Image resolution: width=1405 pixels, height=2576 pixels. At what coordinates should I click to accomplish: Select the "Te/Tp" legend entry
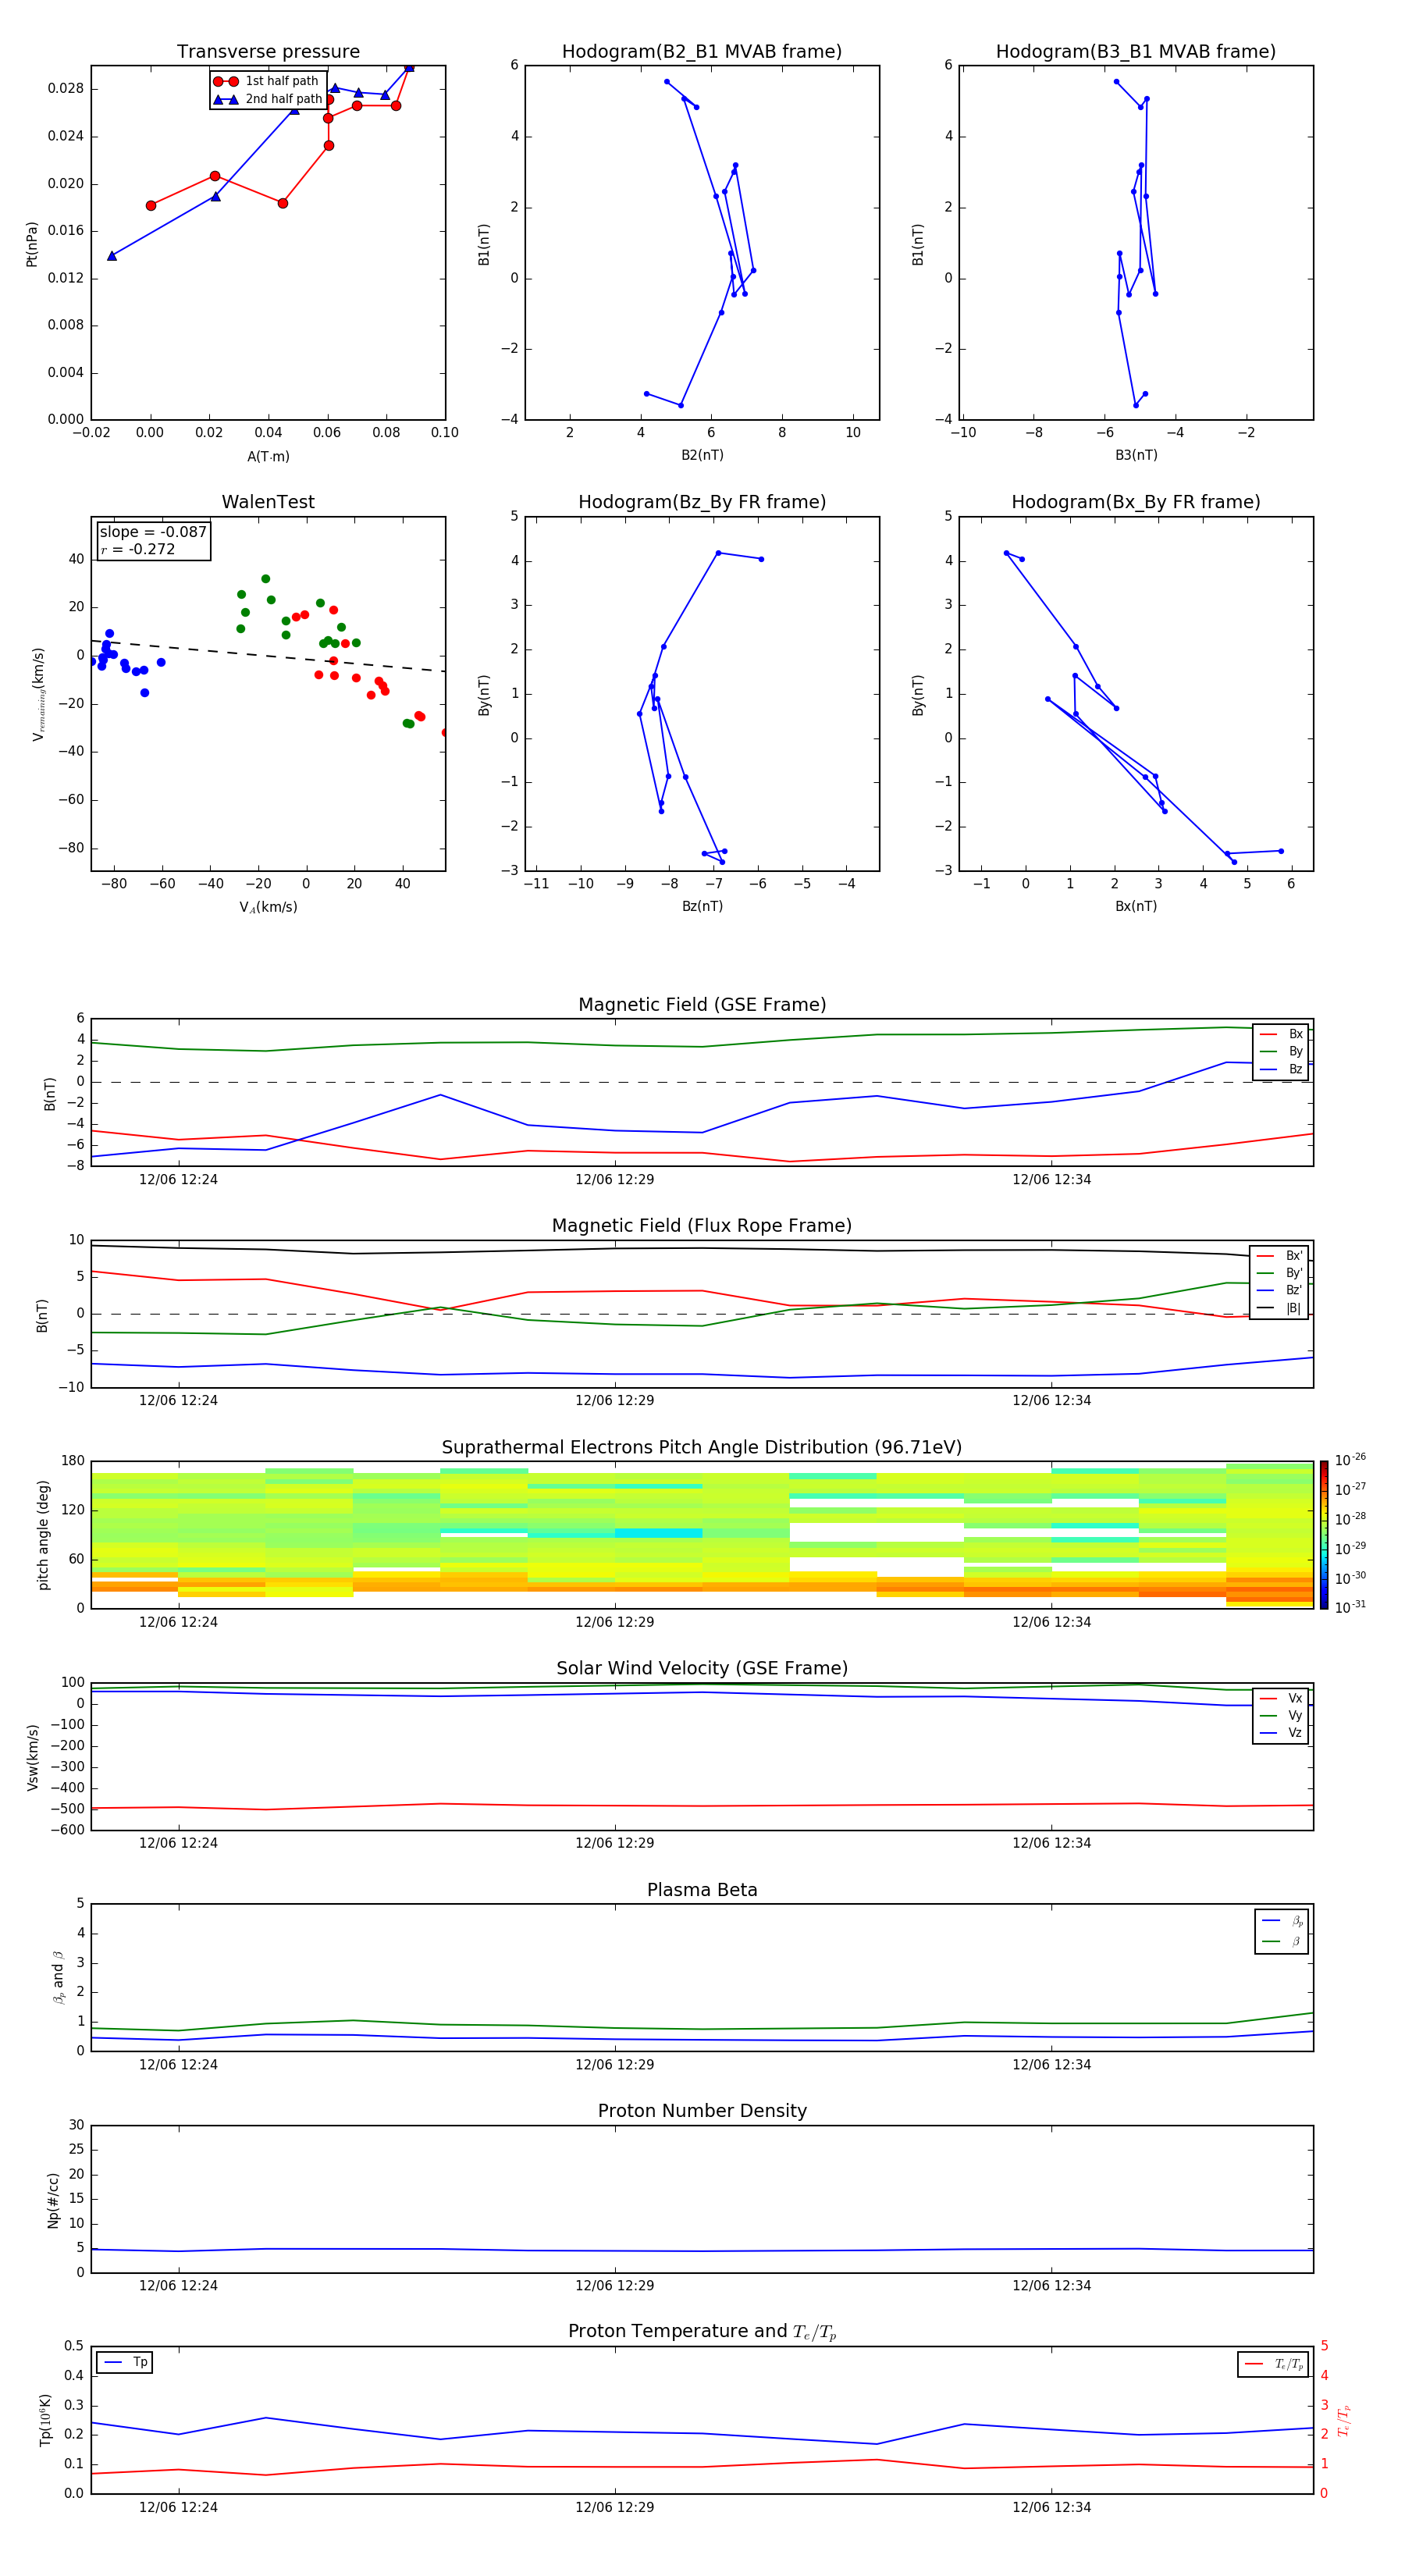click(1275, 2364)
